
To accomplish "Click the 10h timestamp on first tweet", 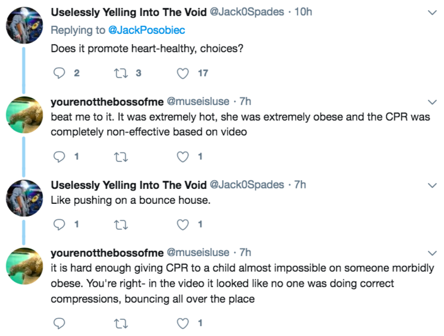I will [303, 13].
